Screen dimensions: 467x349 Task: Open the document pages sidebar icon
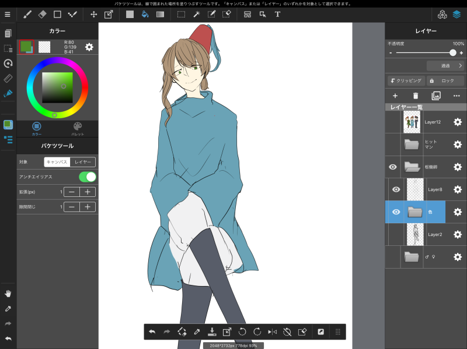click(x=8, y=33)
